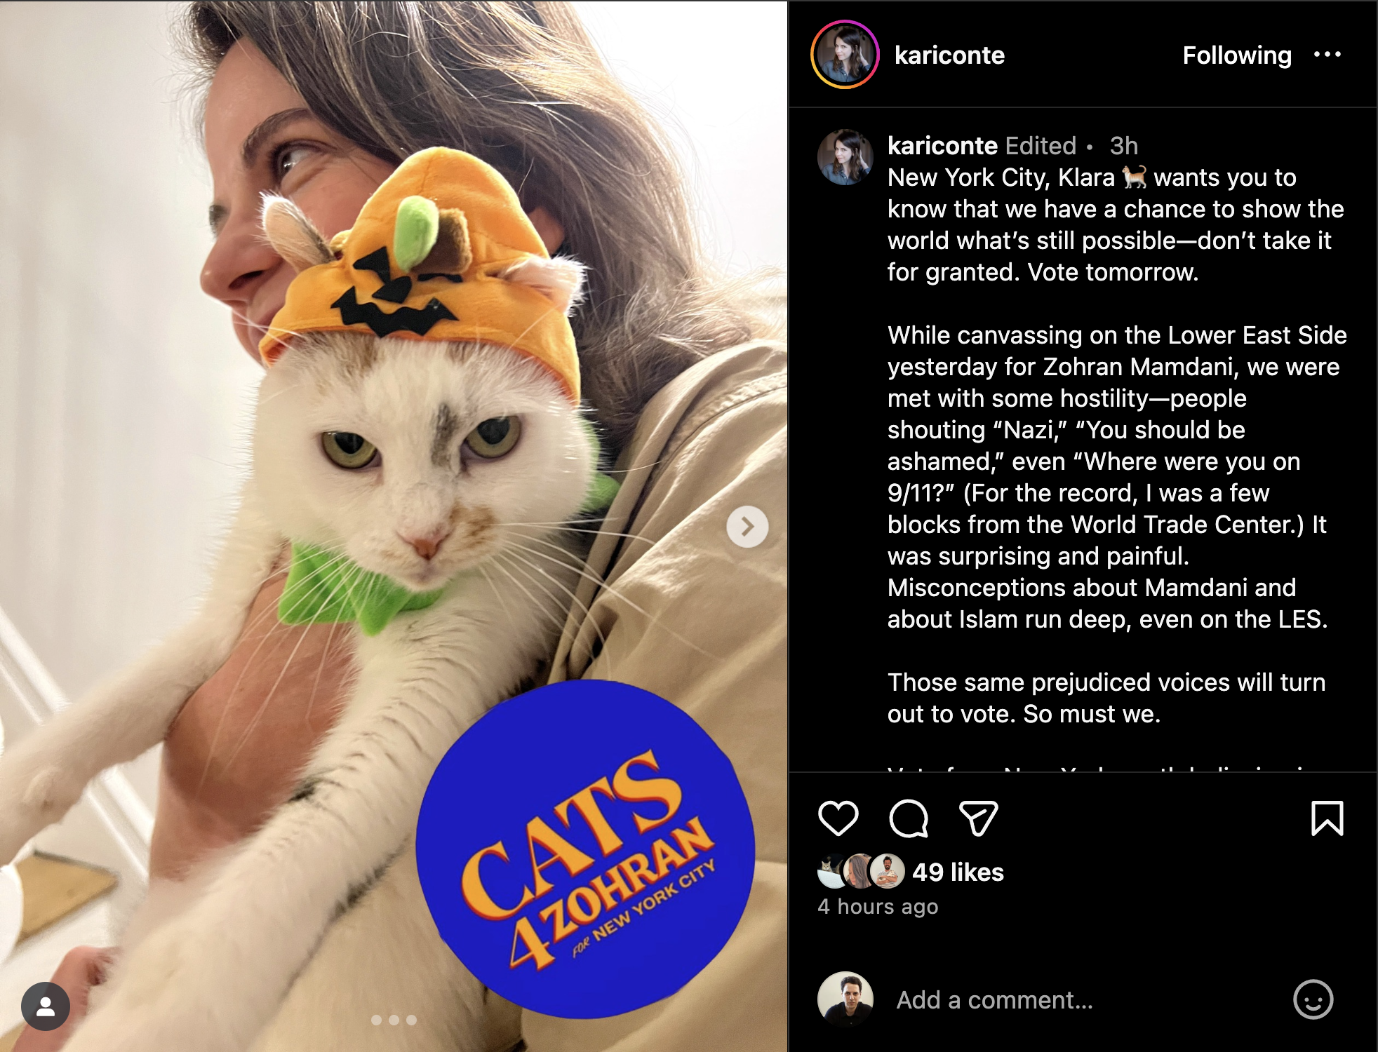Open comments with the speech bubble icon

[909, 818]
